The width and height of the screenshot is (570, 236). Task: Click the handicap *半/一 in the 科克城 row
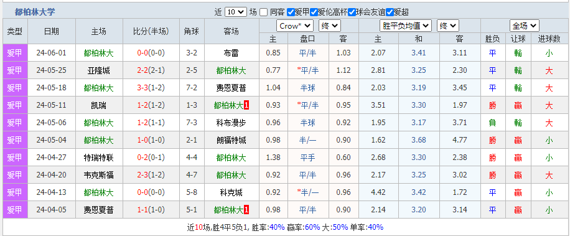[x=308, y=192]
